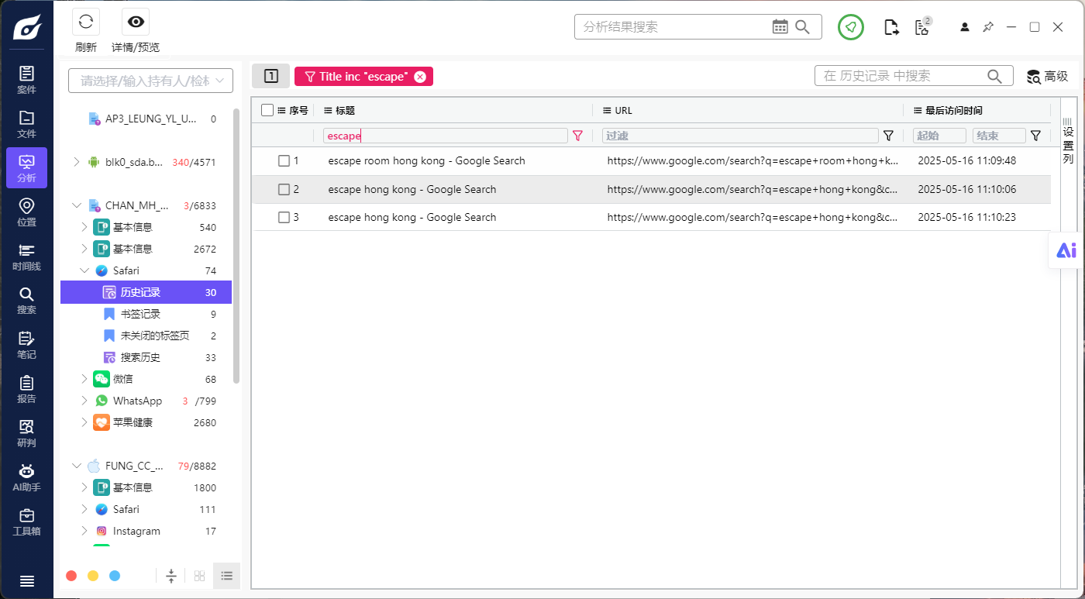Open the task list icon with badge 2
This screenshot has height=599, width=1085.
click(922, 27)
